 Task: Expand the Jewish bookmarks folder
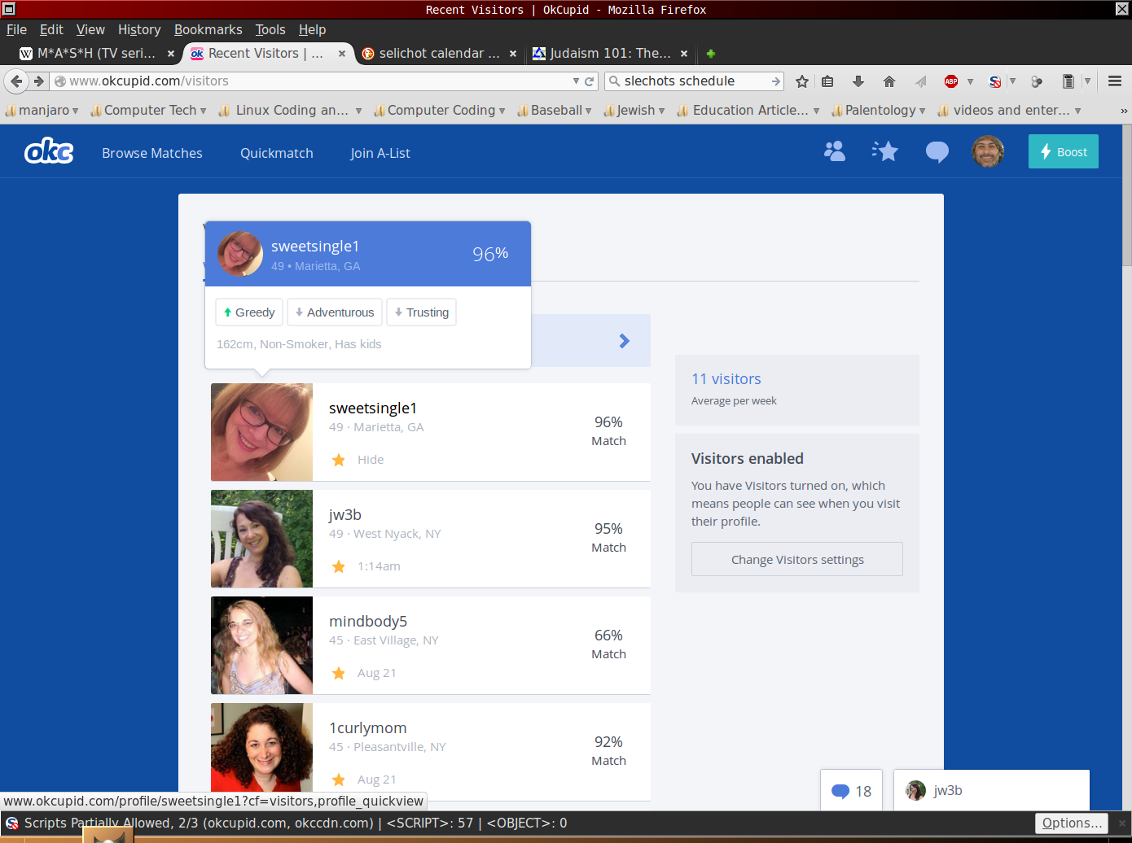pos(634,110)
